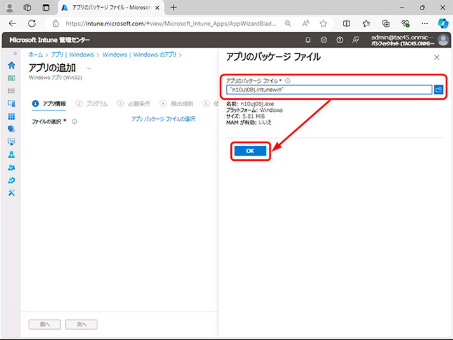Open Apps grid icon in Intune sidebar
This screenshot has height=340, width=453.
coord(11,116)
